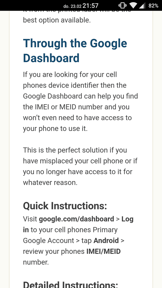This screenshot has width=162, height=288.
Task: Tap the Detailed Instructions heading
Action: tap(70, 284)
